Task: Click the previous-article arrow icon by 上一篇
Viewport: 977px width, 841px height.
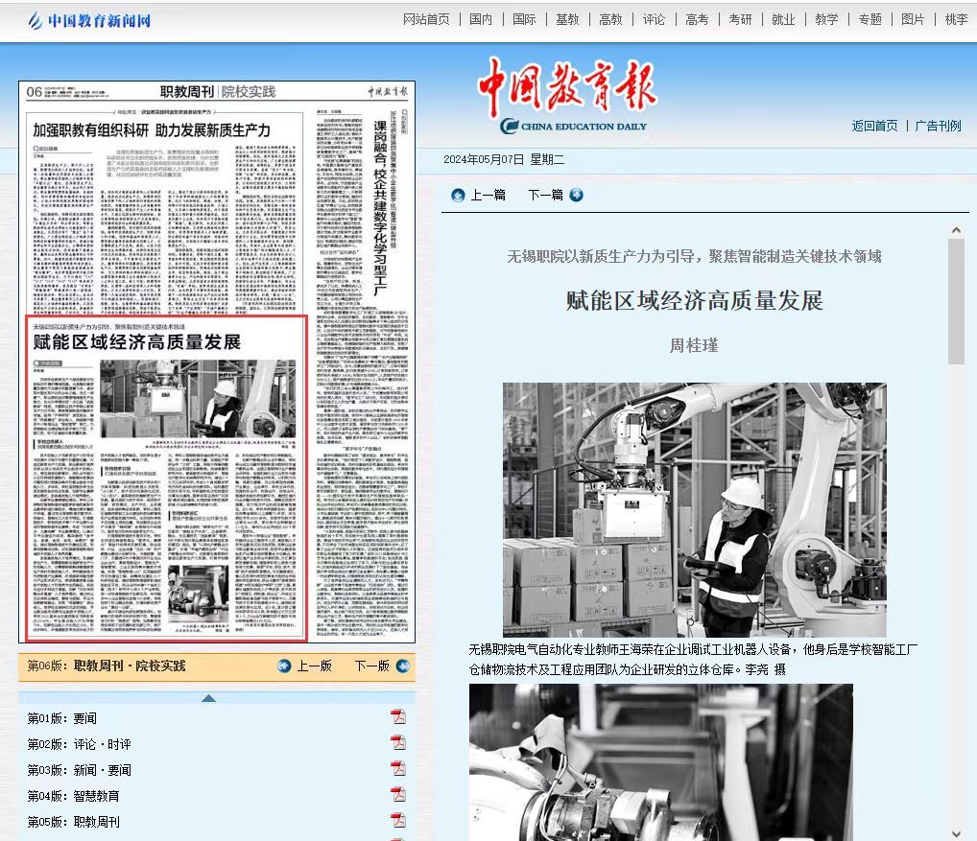Action: [458, 195]
